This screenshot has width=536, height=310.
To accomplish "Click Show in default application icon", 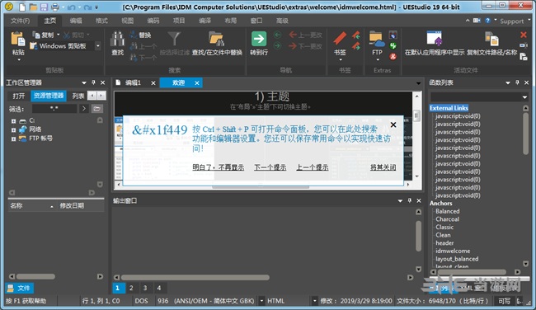I will click(434, 38).
